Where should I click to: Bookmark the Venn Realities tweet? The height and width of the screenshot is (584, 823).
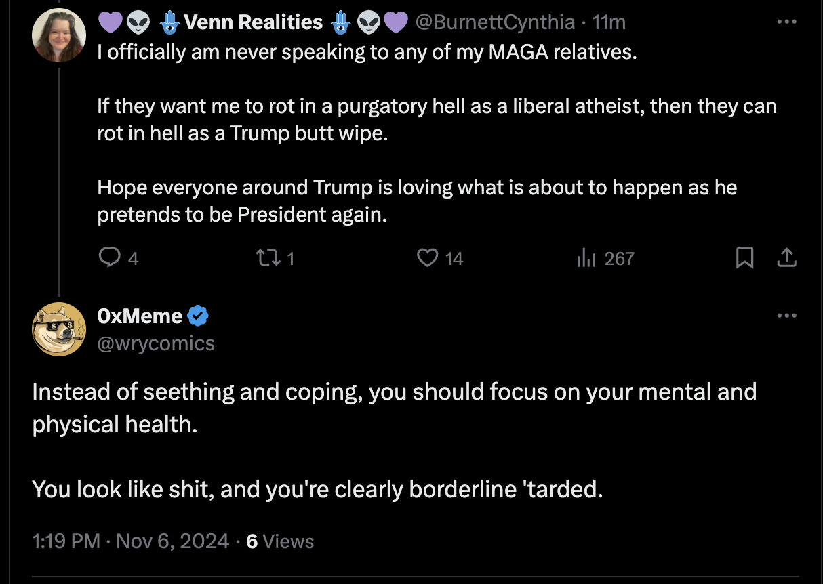[744, 258]
